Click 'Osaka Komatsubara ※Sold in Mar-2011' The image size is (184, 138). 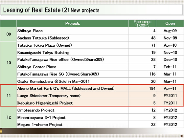click(53, 81)
